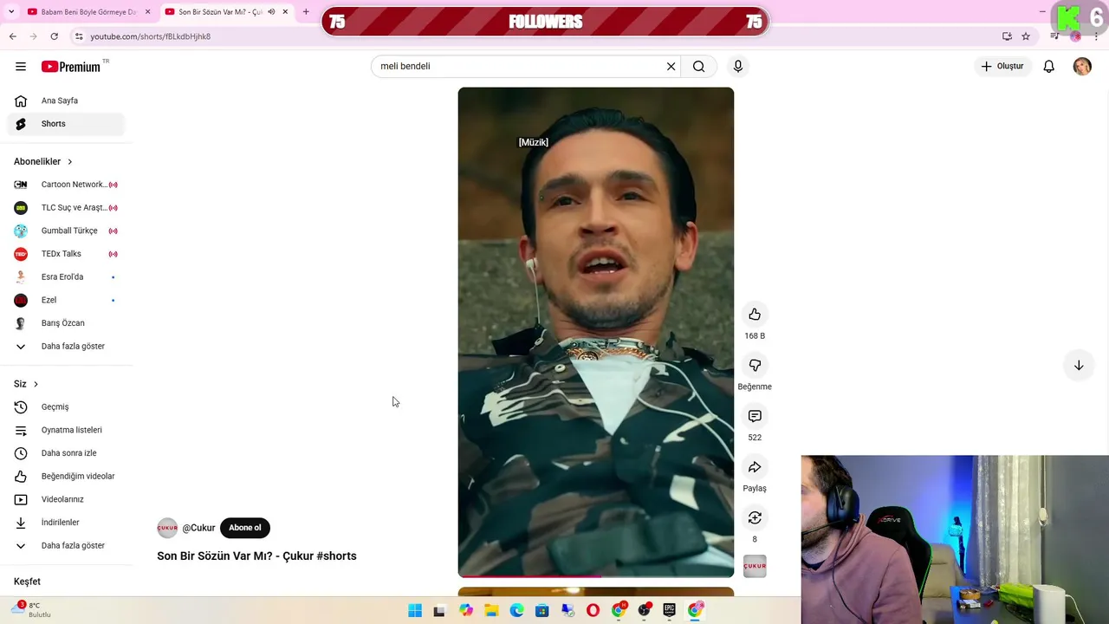Open Beğendiğim videolar liked videos
Screen dimensions: 1109x624
click(x=68, y=477)
